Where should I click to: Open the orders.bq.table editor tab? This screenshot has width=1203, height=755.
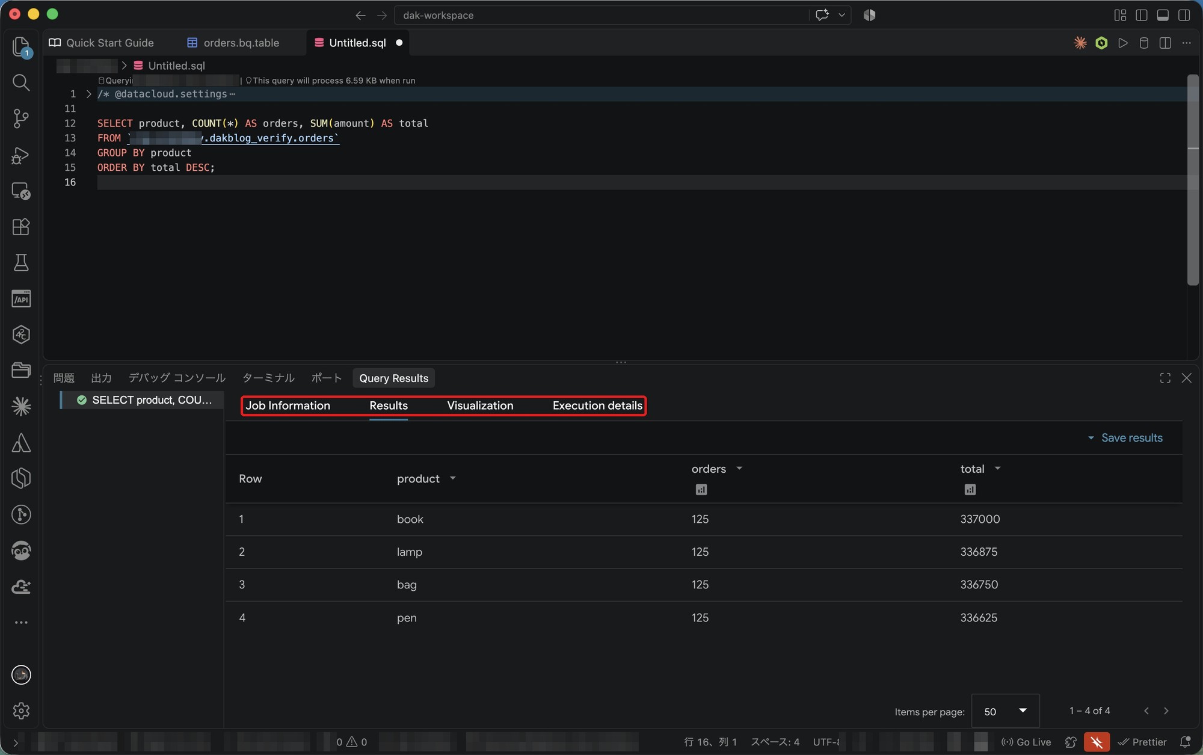click(x=233, y=43)
